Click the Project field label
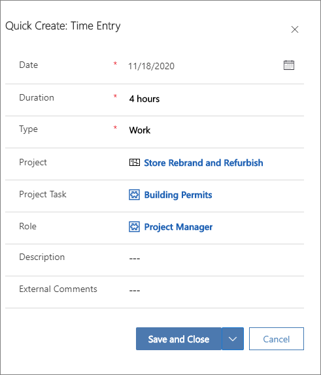The width and height of the screenshot is (321, 375). 33,163
